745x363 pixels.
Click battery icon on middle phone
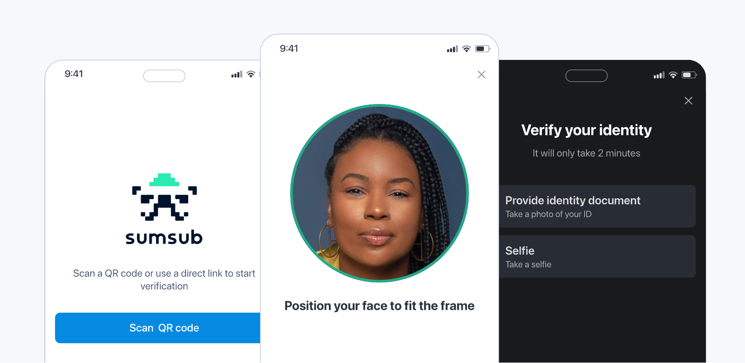[483, 49]
